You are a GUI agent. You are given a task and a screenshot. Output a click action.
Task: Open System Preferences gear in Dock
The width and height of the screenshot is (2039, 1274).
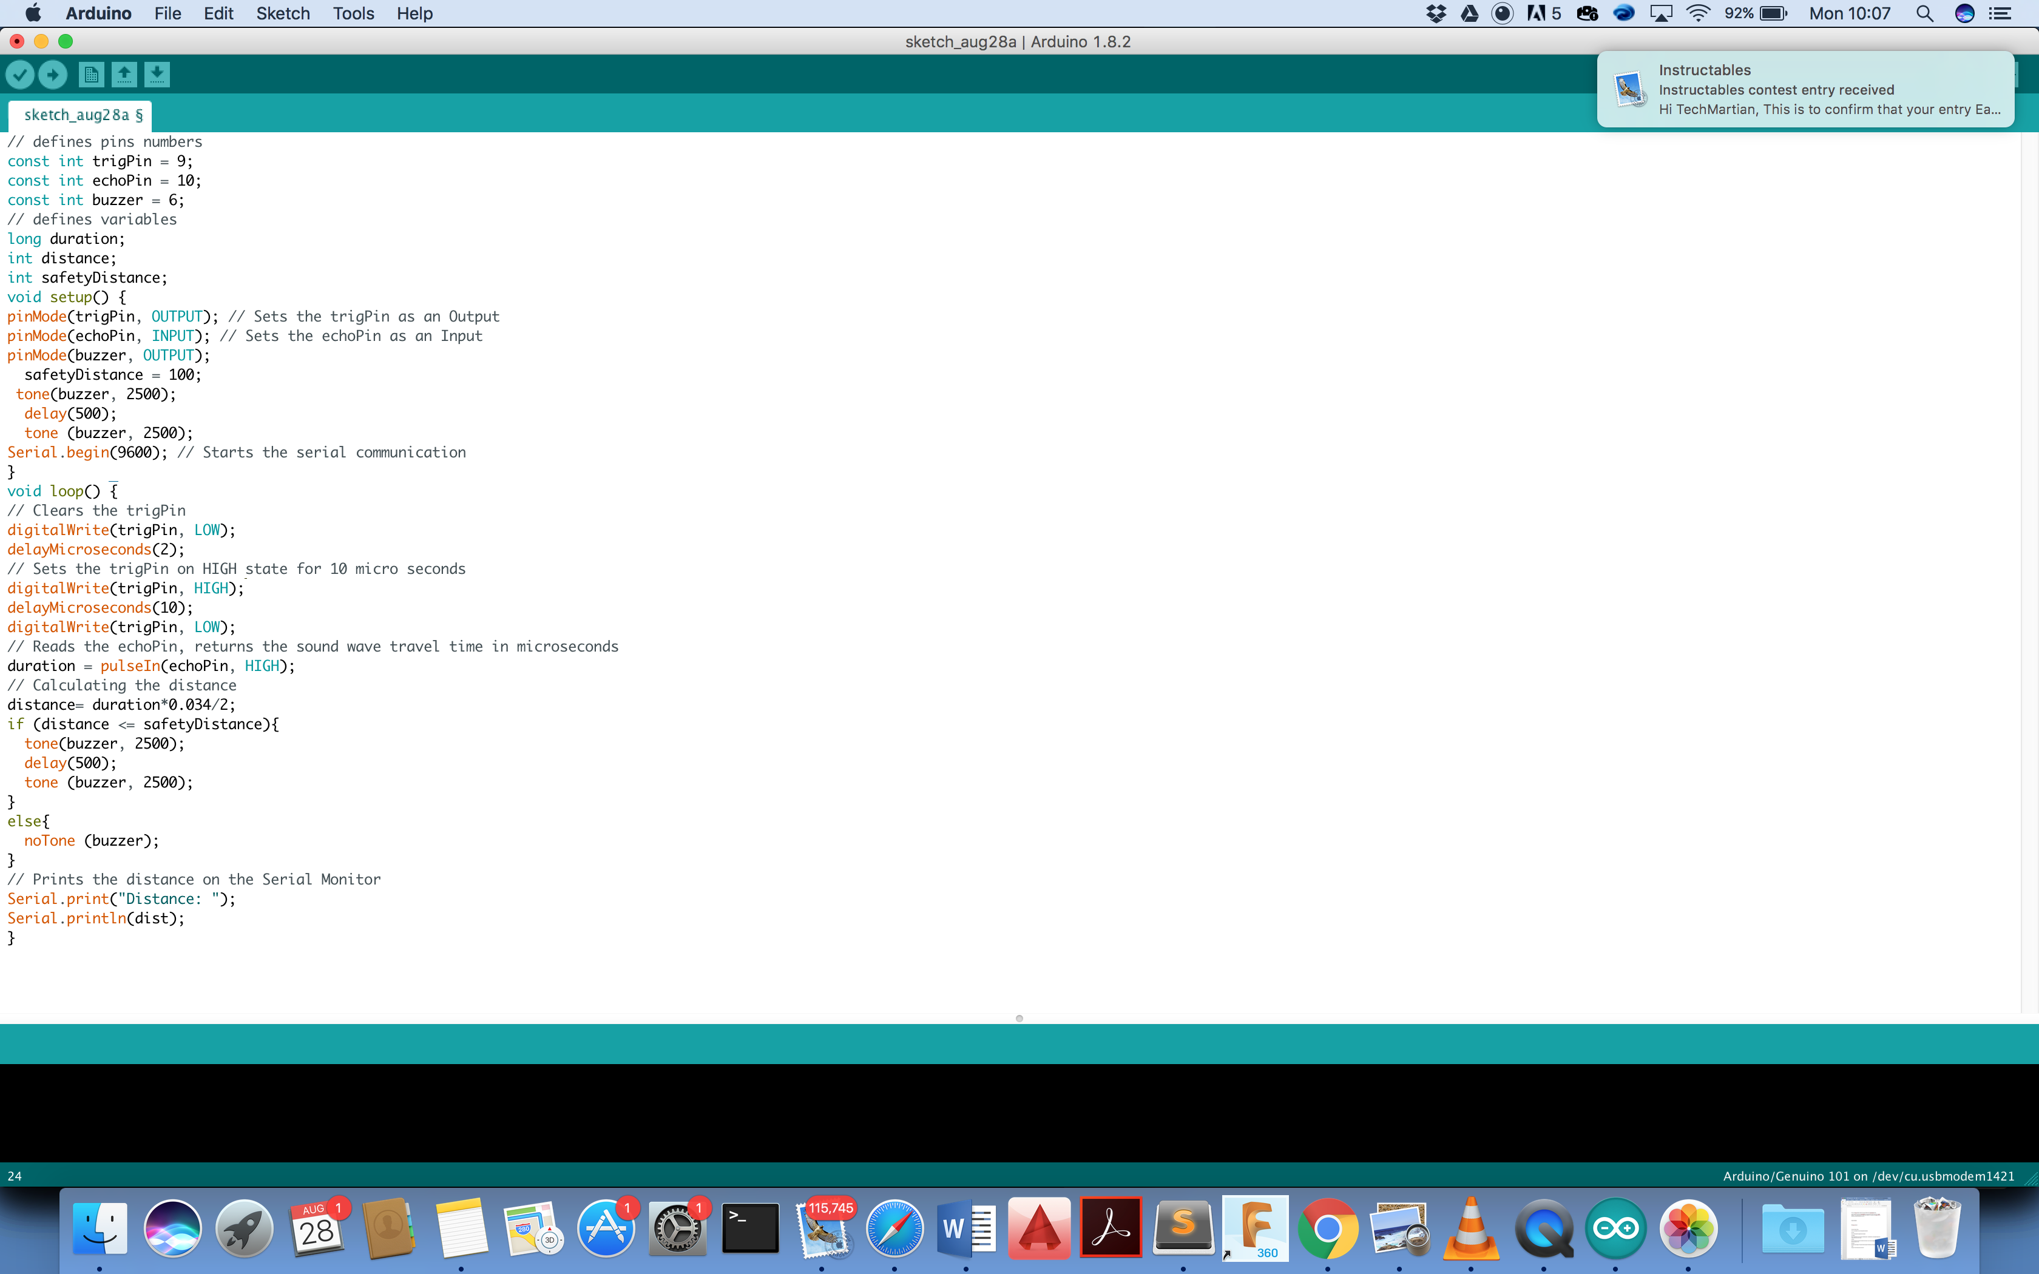point(677,1228)
